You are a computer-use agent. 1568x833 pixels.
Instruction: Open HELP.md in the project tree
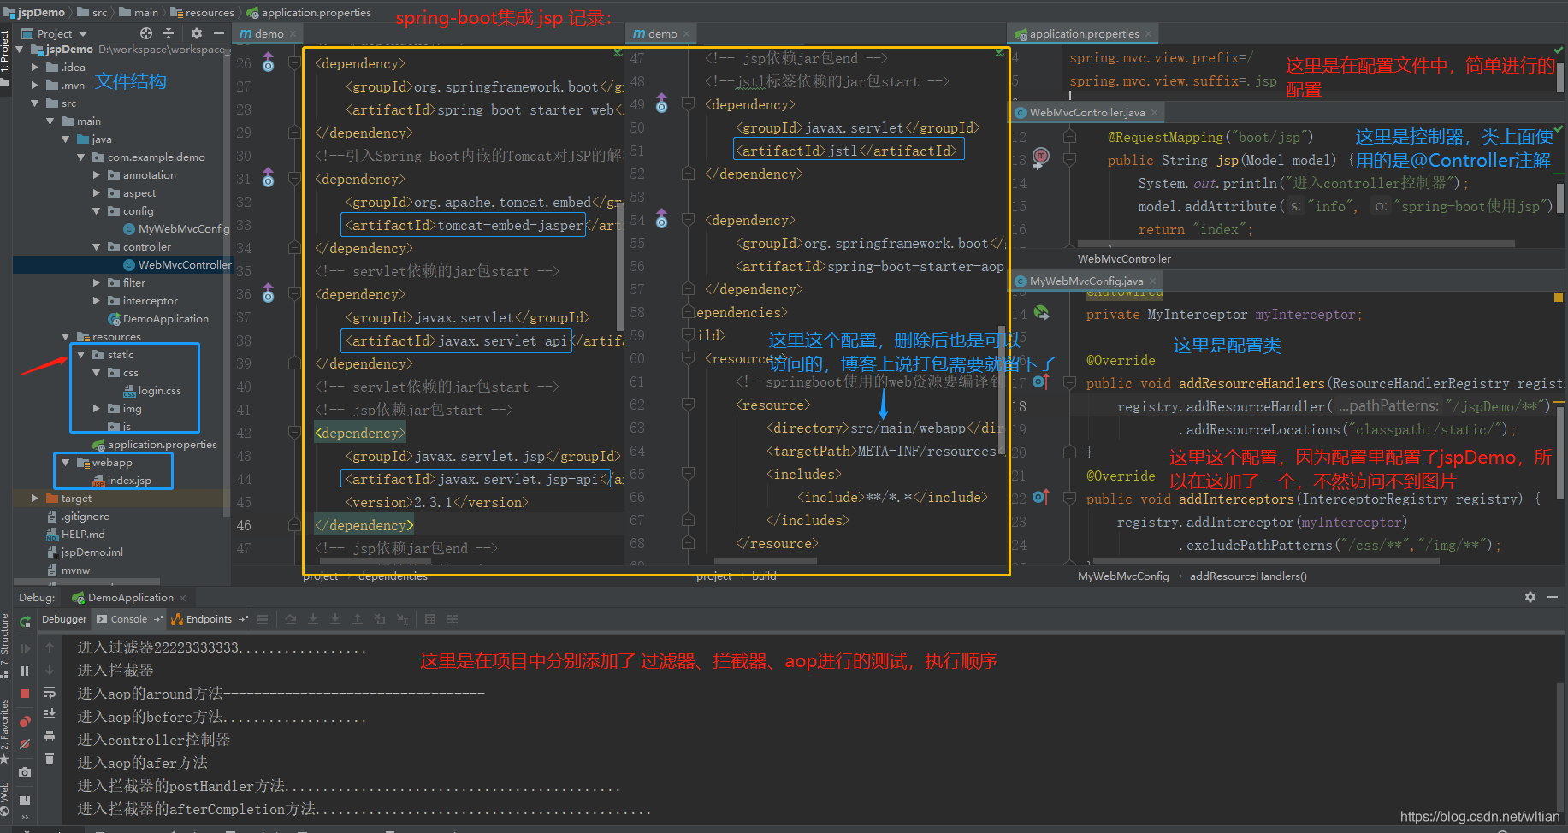(75, 534)
